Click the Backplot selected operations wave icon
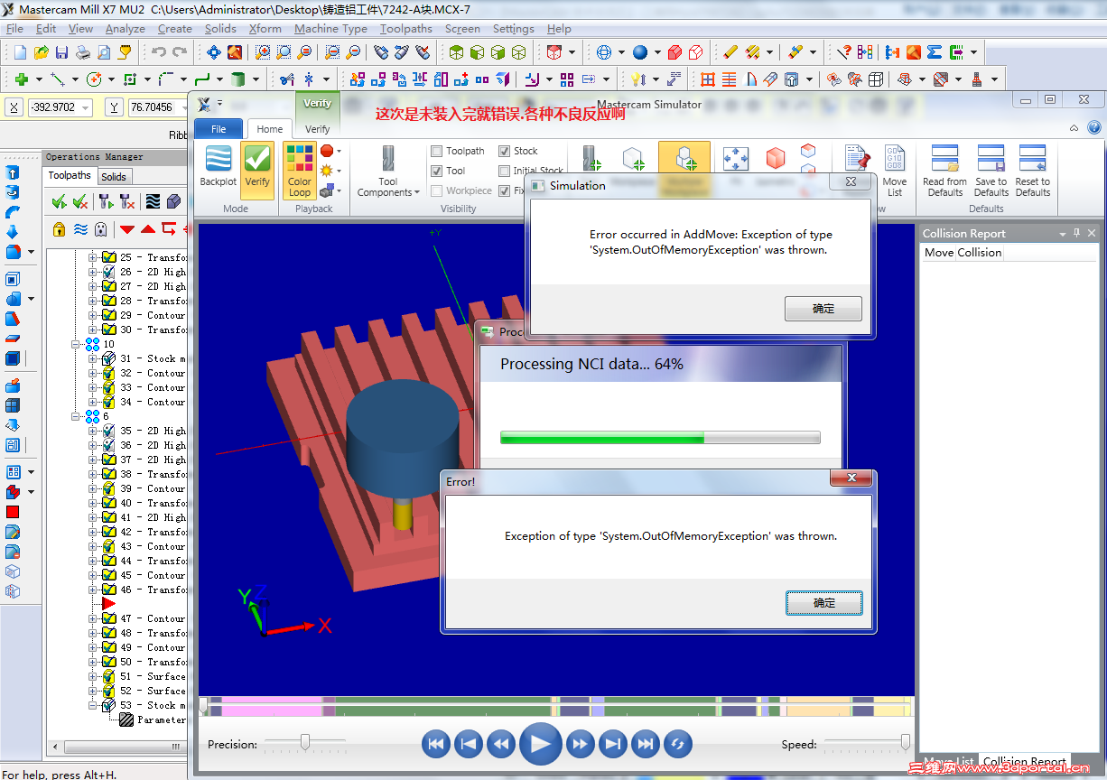 (x=153, y=200)
